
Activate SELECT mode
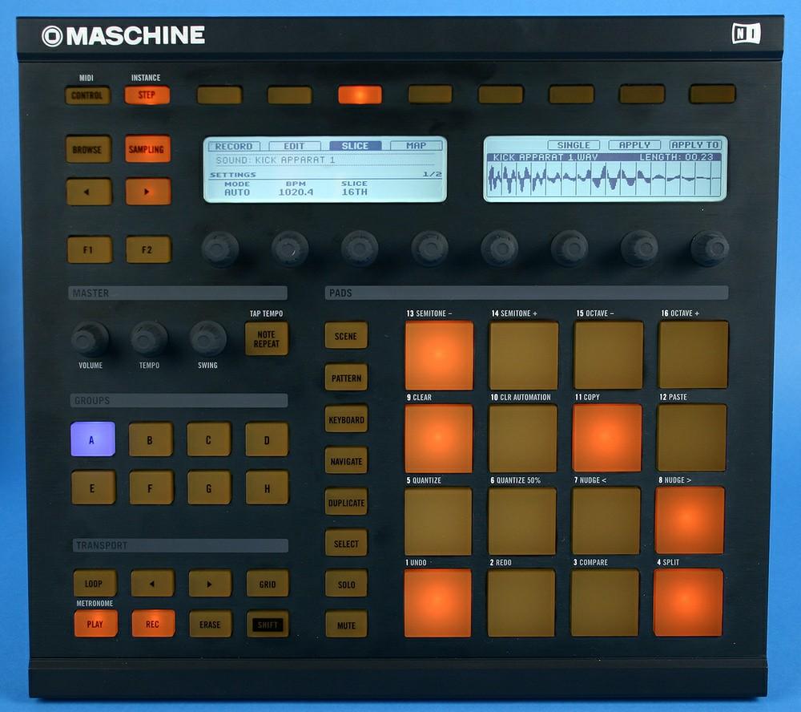coord(345,544)
